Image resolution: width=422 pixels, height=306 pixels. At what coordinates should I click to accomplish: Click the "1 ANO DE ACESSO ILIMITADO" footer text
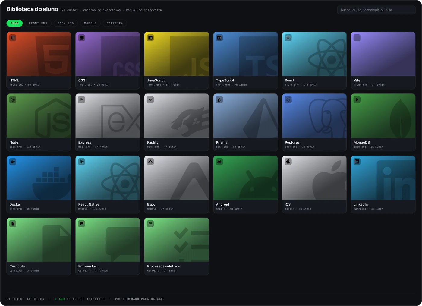click(x=80, y=299)
